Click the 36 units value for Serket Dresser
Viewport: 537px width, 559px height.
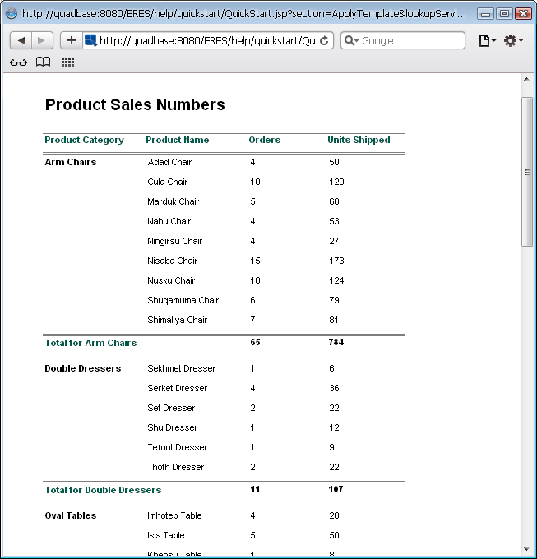[x=334, y=388]
